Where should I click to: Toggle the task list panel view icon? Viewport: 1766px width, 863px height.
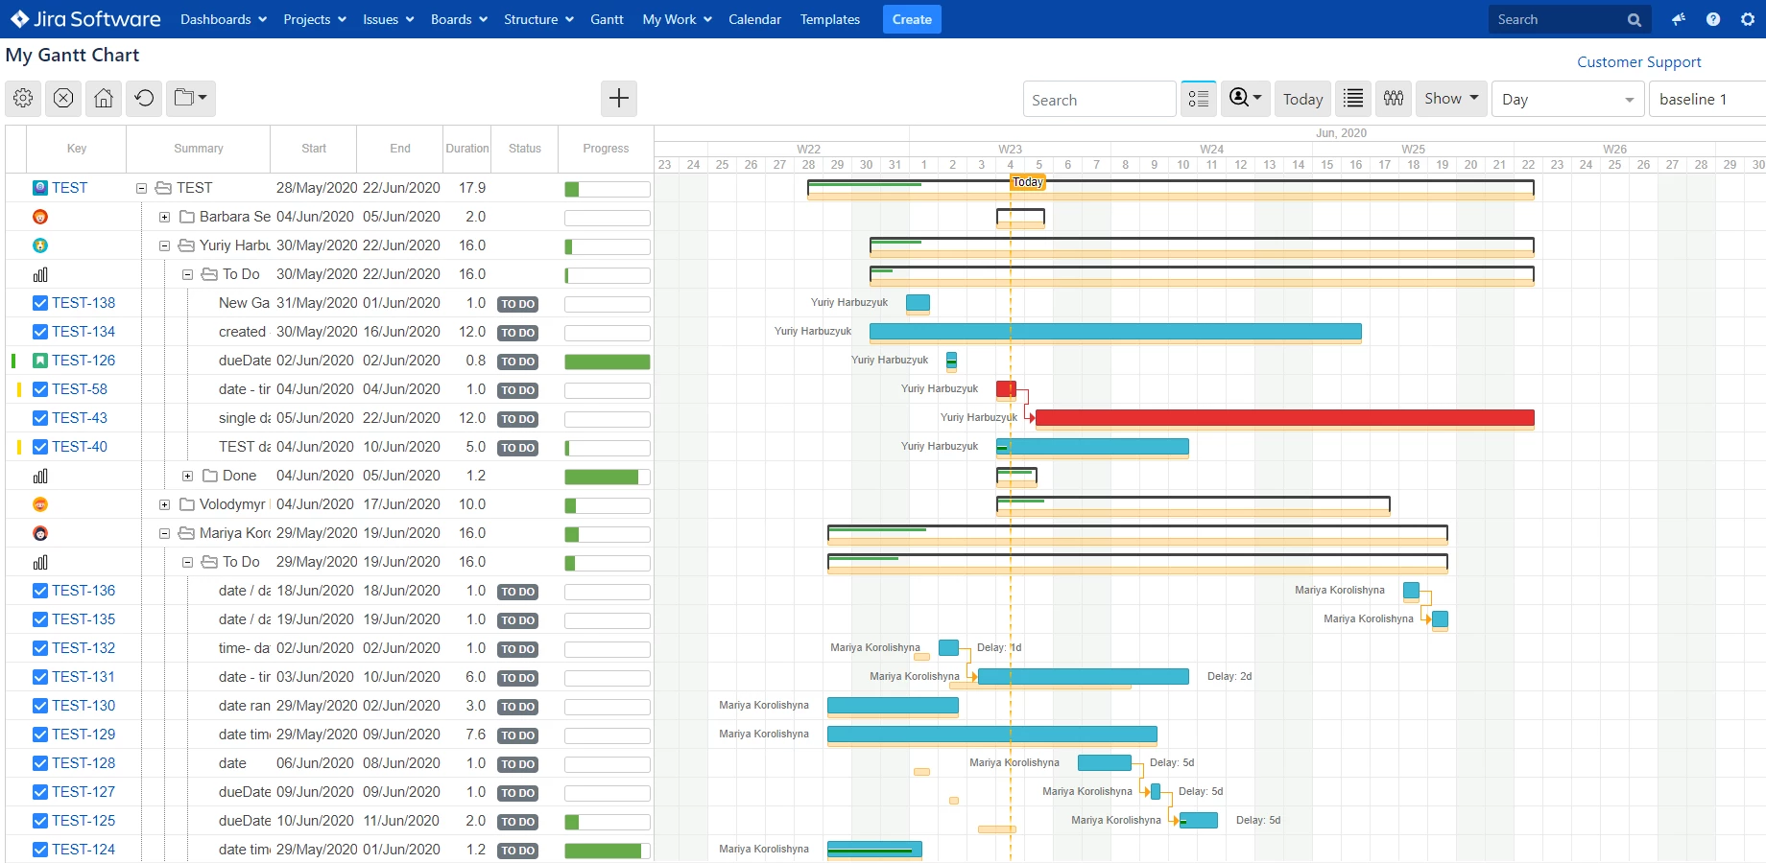coord(1199,99)
